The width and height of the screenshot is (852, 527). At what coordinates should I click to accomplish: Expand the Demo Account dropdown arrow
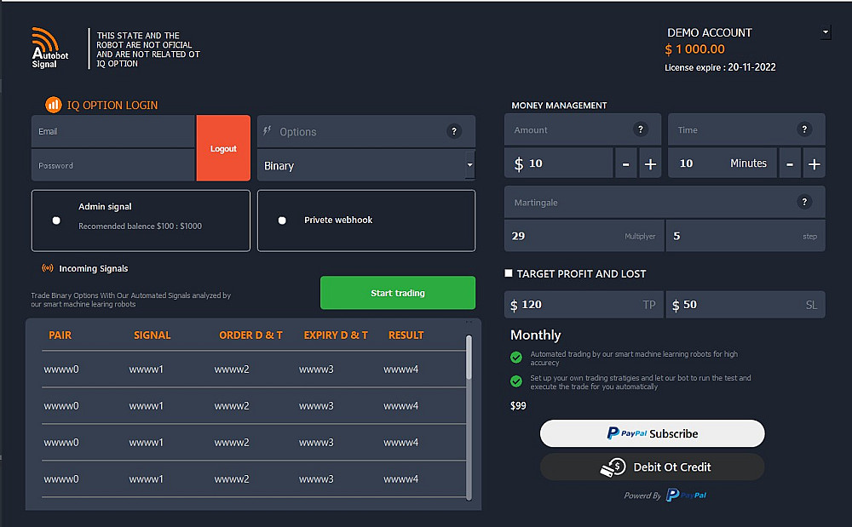[x=826, y=32]
